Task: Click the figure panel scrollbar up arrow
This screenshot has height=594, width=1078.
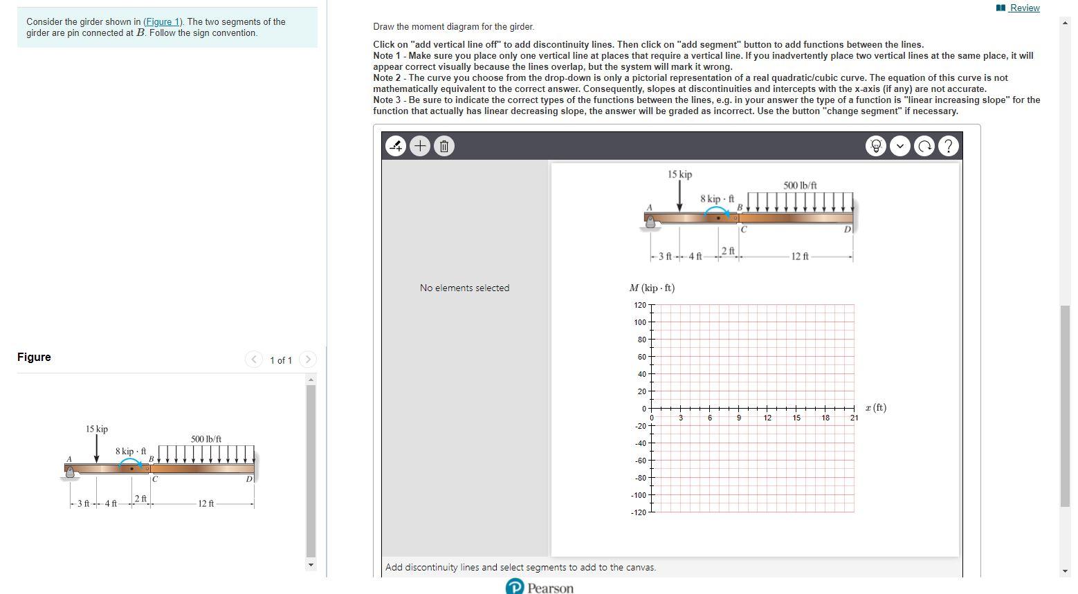Action: [x=311, y=379]
